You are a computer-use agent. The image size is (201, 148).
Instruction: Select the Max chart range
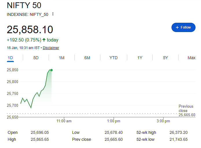(x=191, y=58)
